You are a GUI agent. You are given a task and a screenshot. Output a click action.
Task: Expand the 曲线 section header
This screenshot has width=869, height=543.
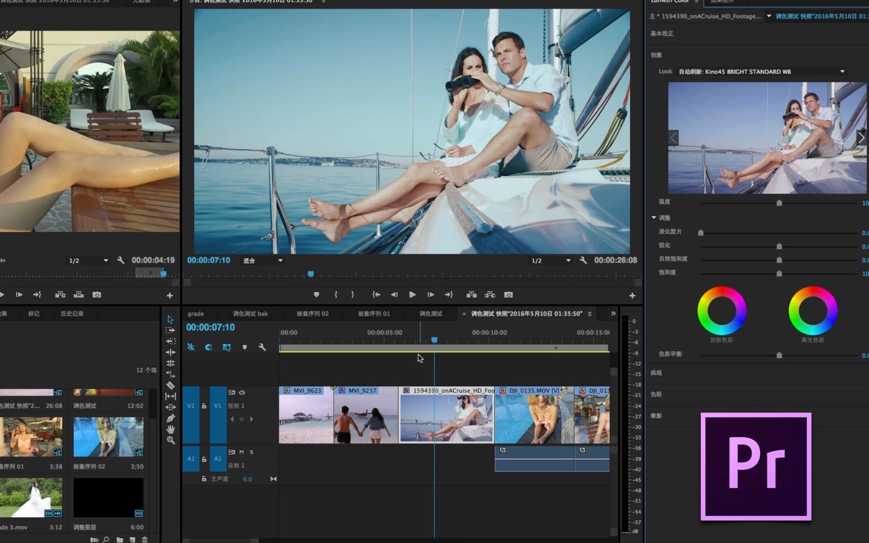657,373
